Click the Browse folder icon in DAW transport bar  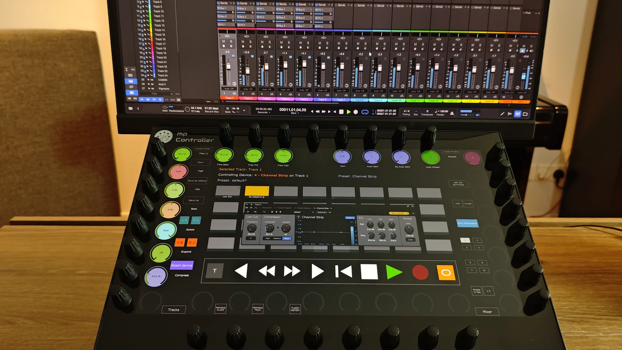point(525,114)
